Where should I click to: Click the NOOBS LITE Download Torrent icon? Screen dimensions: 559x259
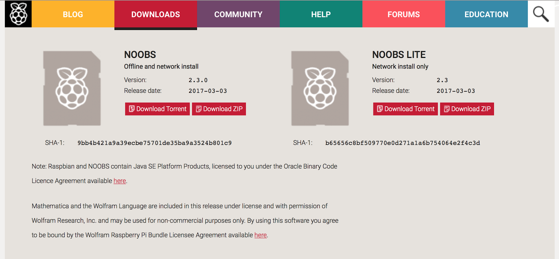coord(380,109)
